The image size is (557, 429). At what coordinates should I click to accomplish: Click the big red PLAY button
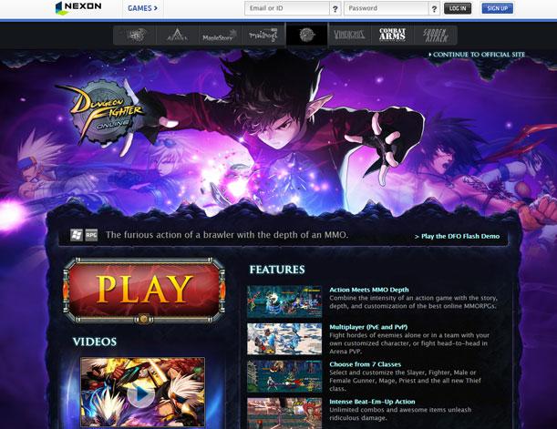[x=144, y=291]
